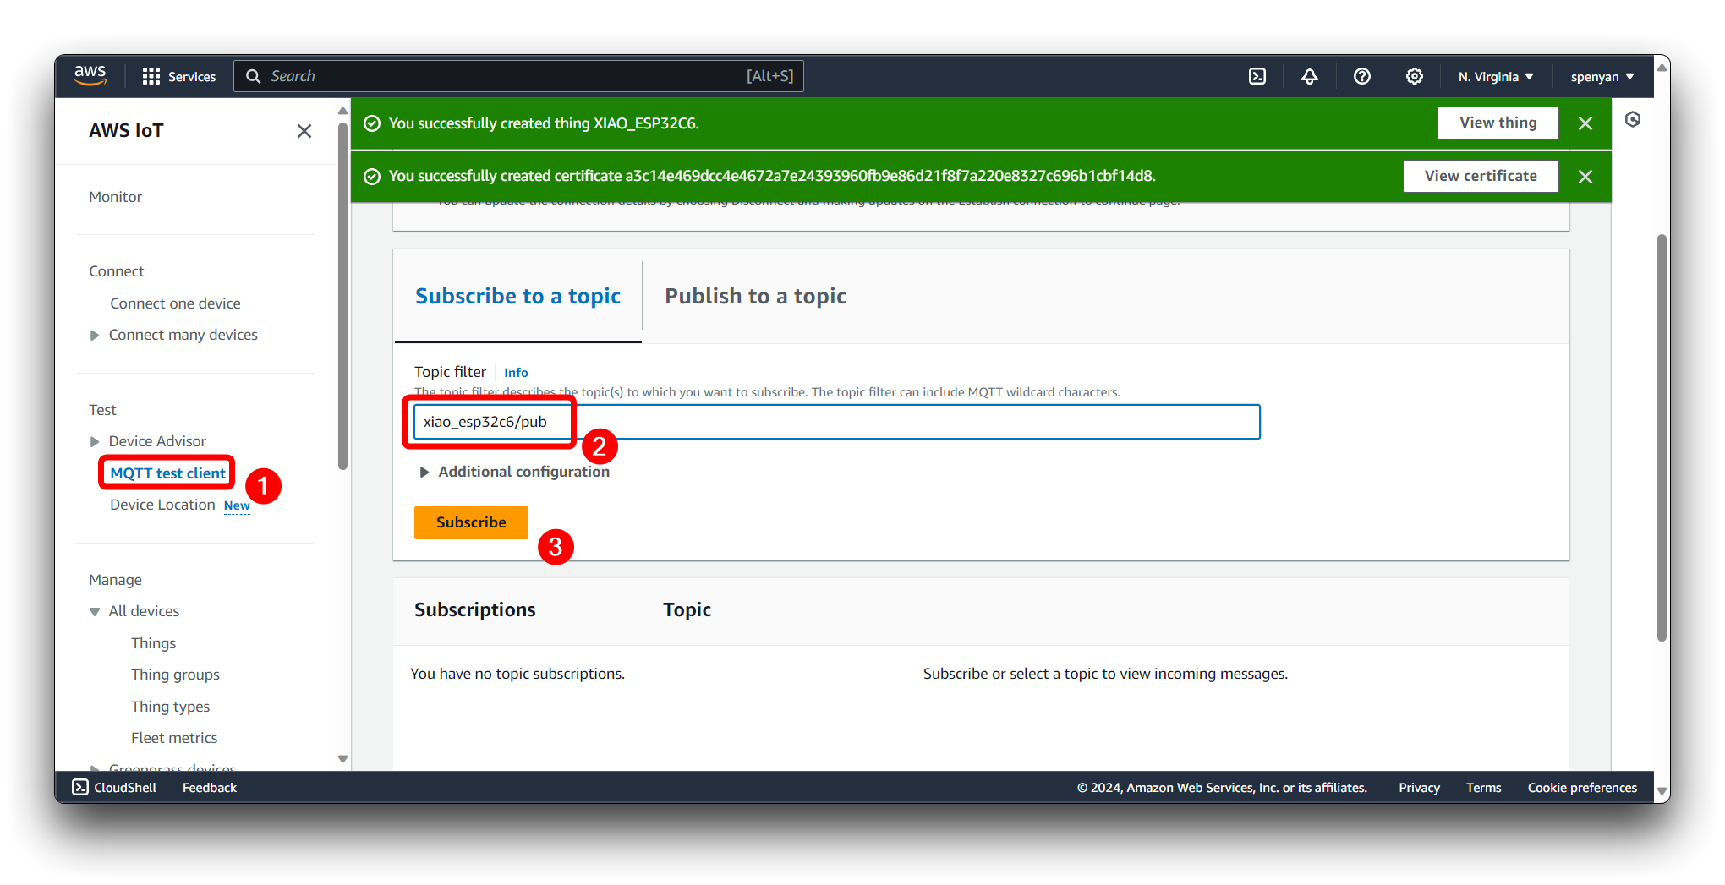
Task: Open the Terms link
Action: [1483, 788]
